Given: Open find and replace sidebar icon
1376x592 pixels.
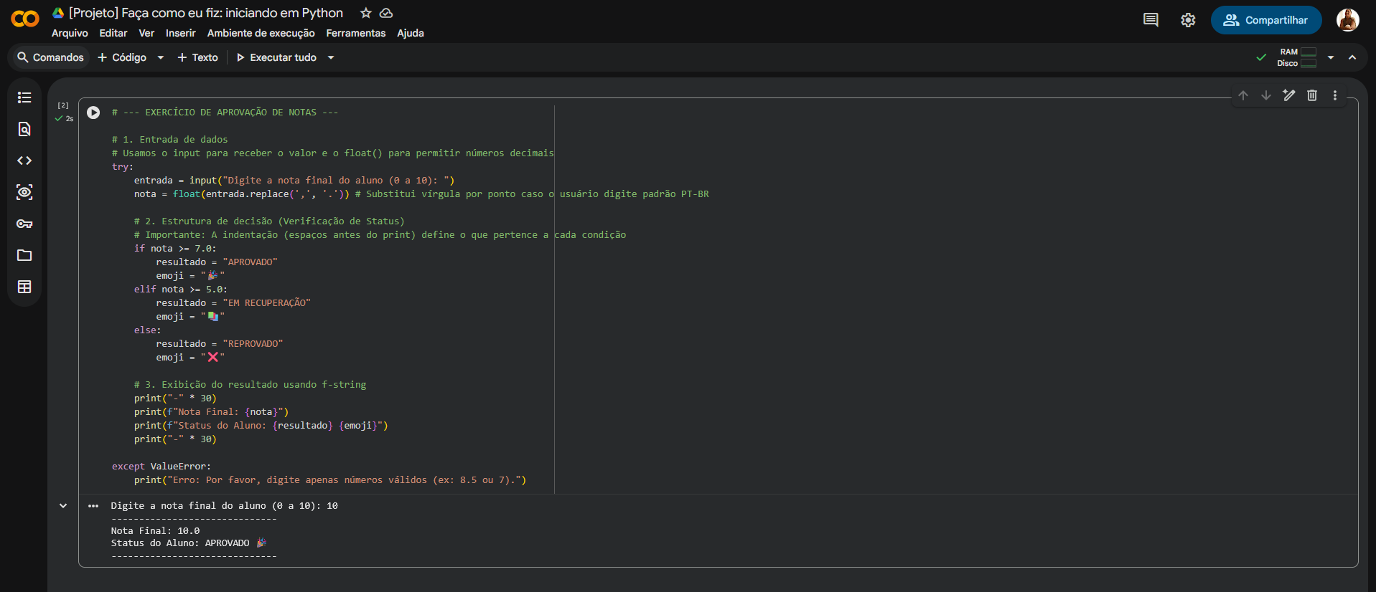Looking at the screenshot, I should (x=24, y=129).
